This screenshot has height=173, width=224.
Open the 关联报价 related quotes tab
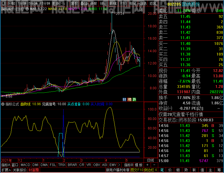point(20,170)
